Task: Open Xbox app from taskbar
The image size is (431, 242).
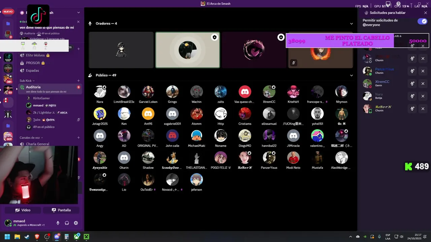Action: point(77,237)
